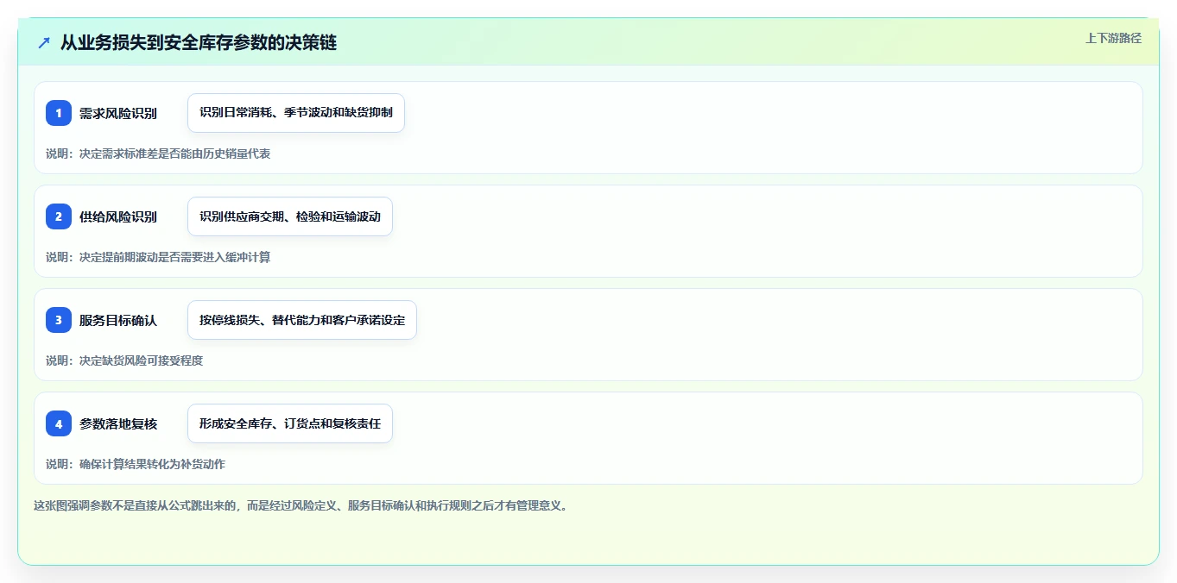
Task: Click the 按停线损失、替代能力和客户承诺设定 box
Action: tap(302, 320)
